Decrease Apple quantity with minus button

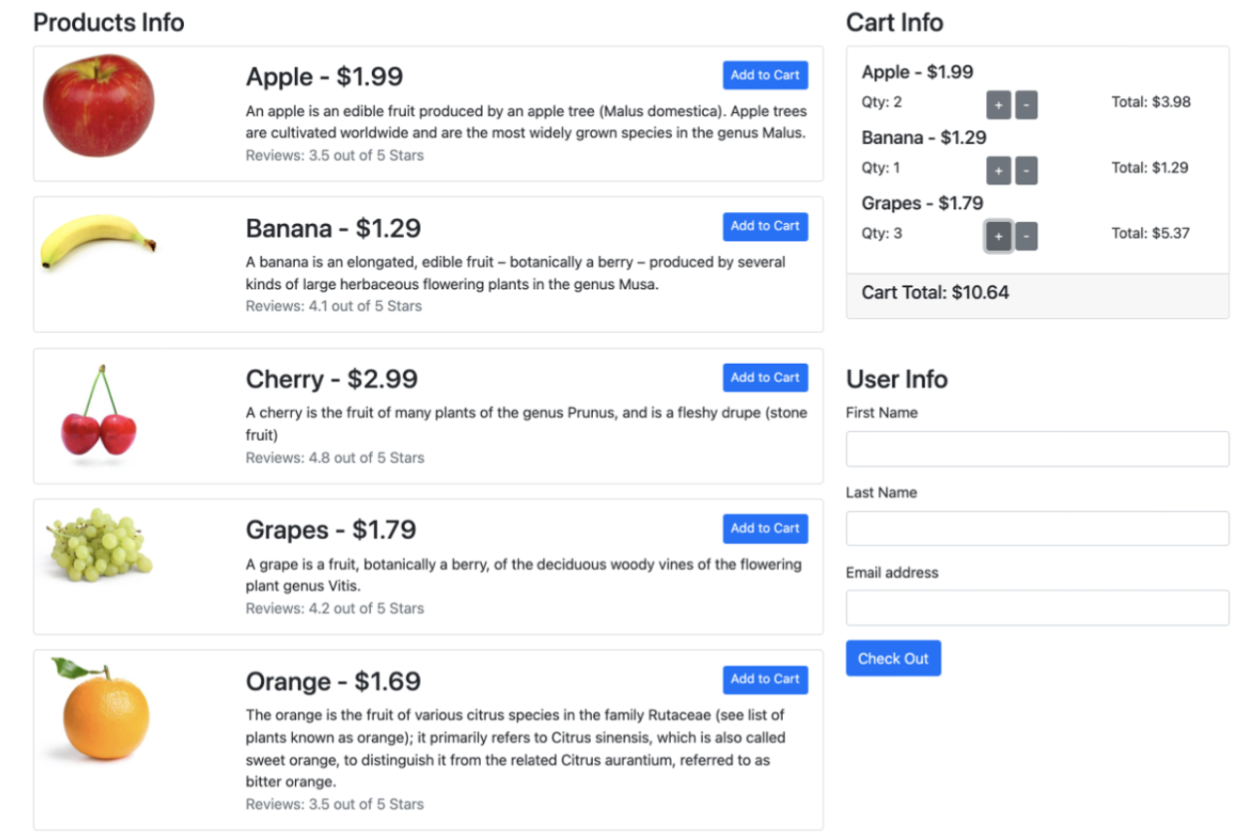(x=1026, y=105)
